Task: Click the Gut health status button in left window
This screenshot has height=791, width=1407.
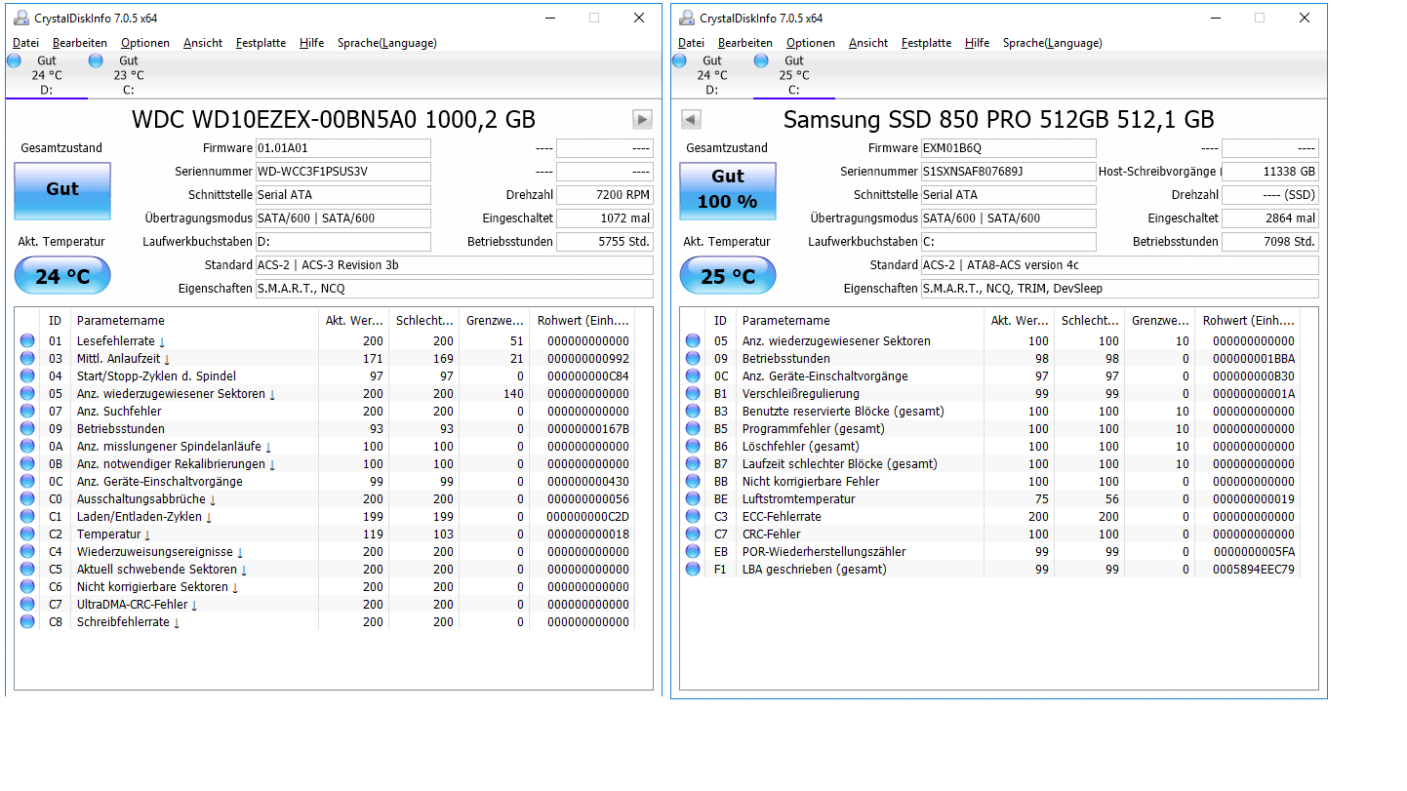Action: click(62, 190)
